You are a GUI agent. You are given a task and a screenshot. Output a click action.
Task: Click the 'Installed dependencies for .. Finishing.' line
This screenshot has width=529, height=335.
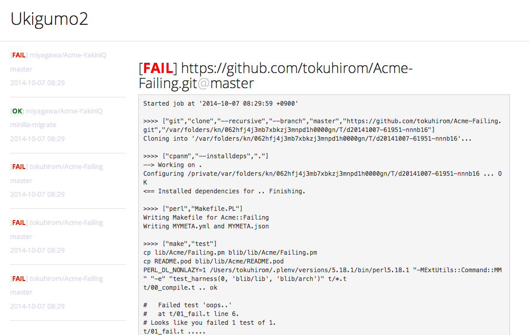pyautogui.click(x=224, y=191)
